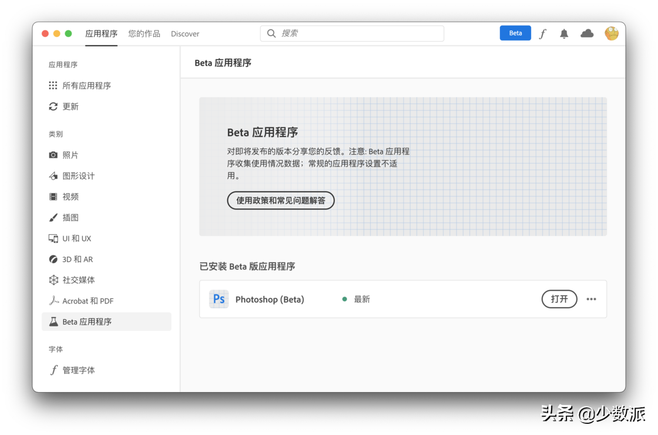Click the 3D and AR sphere icon
Image resolution: width=658 pixels, height=435 pixels.
coord(53,259)
